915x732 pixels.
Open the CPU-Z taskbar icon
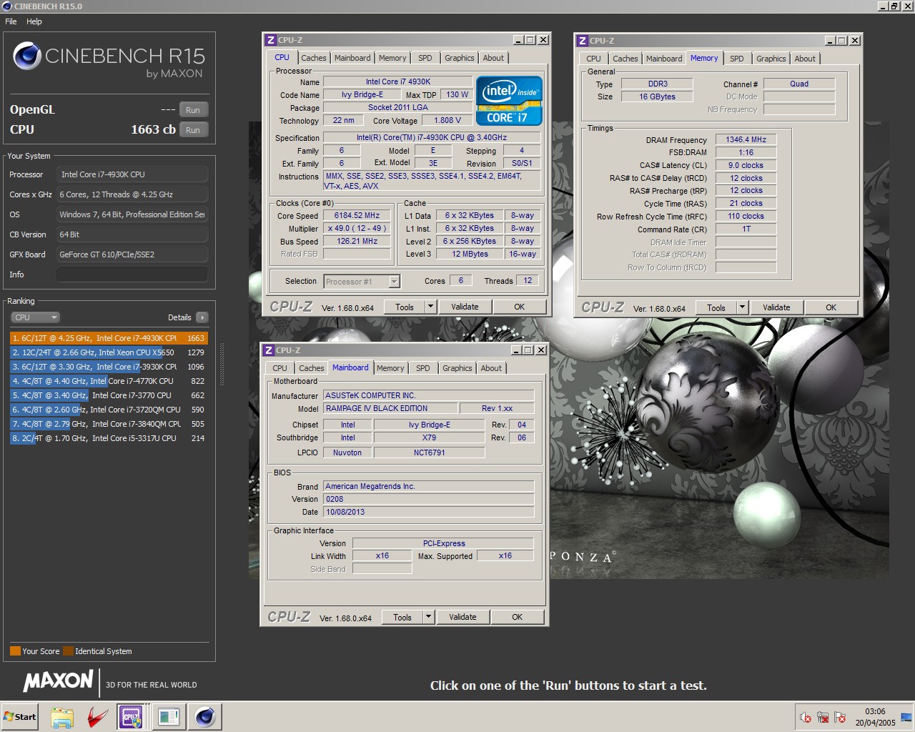[131, 717]
